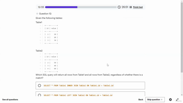Exit fullscreen with the collapse icon
The height and width of the screenshot is (103, 183).
coord(177,100)
